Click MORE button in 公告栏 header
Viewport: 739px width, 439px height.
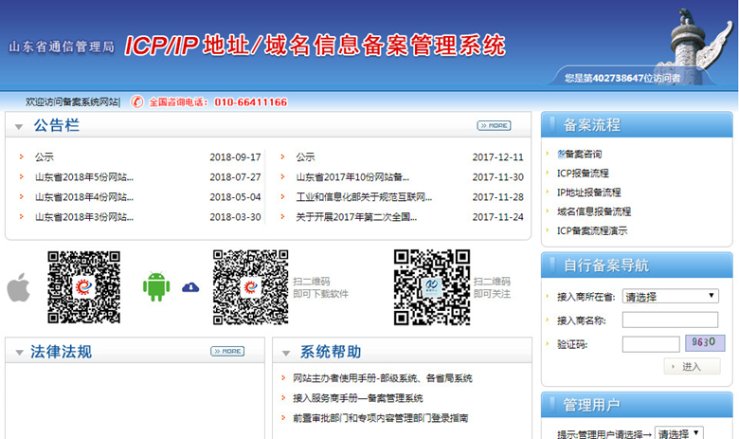click(494, 125)
